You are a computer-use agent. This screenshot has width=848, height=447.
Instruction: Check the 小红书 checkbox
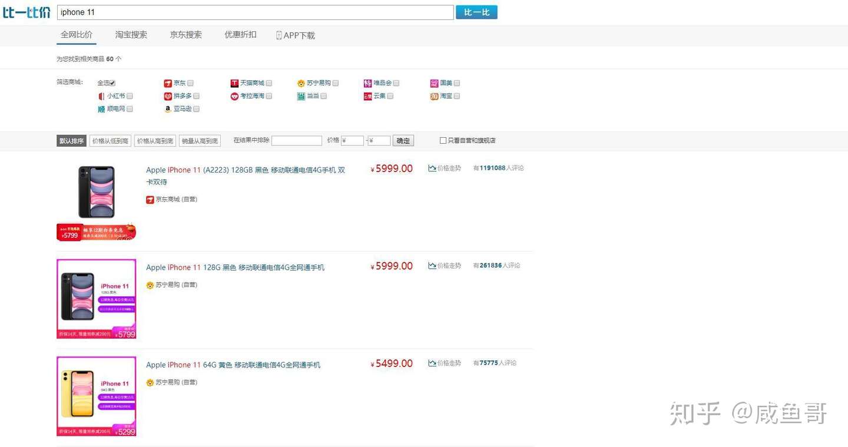pos(130,96)
